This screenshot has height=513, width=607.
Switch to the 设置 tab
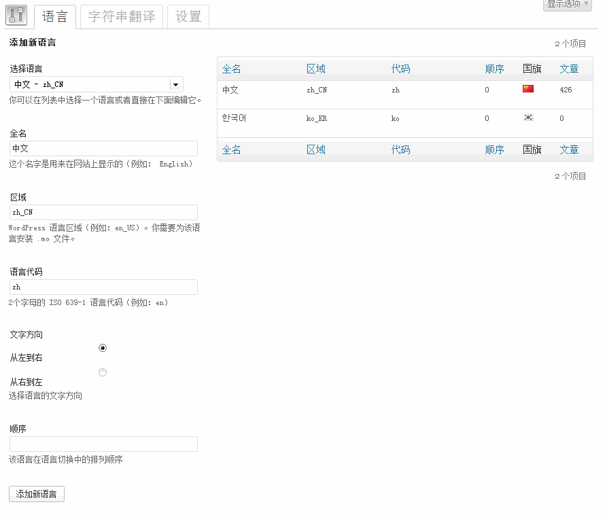pos(188,16)
